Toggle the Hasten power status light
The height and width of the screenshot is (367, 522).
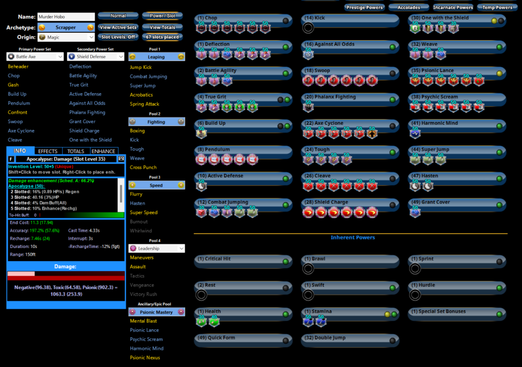click(x=499, y=179)
